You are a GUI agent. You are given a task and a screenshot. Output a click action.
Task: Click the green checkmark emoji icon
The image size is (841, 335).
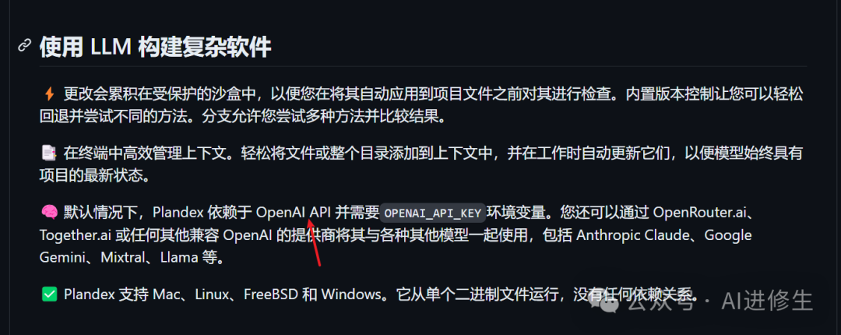click(49, 294)
